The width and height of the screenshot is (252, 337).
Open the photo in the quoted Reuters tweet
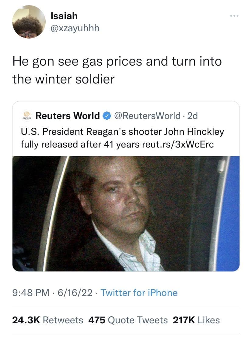click(126, 213)
